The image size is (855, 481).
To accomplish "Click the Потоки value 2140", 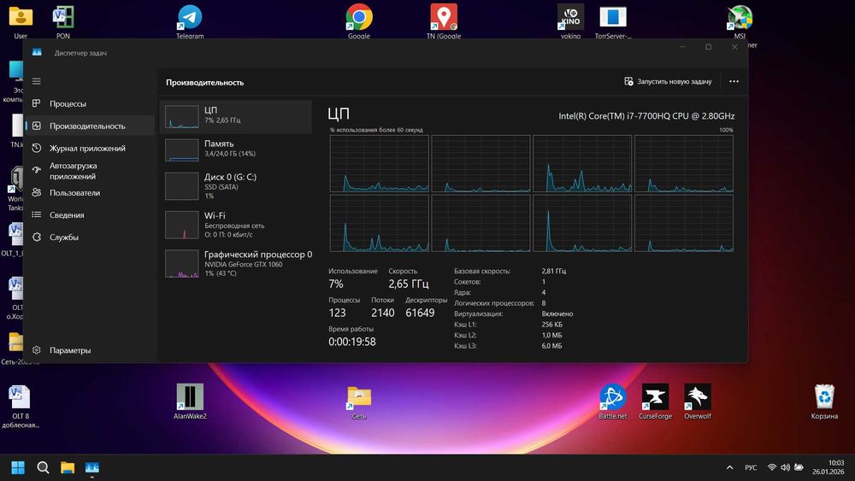I will (383, 313).
